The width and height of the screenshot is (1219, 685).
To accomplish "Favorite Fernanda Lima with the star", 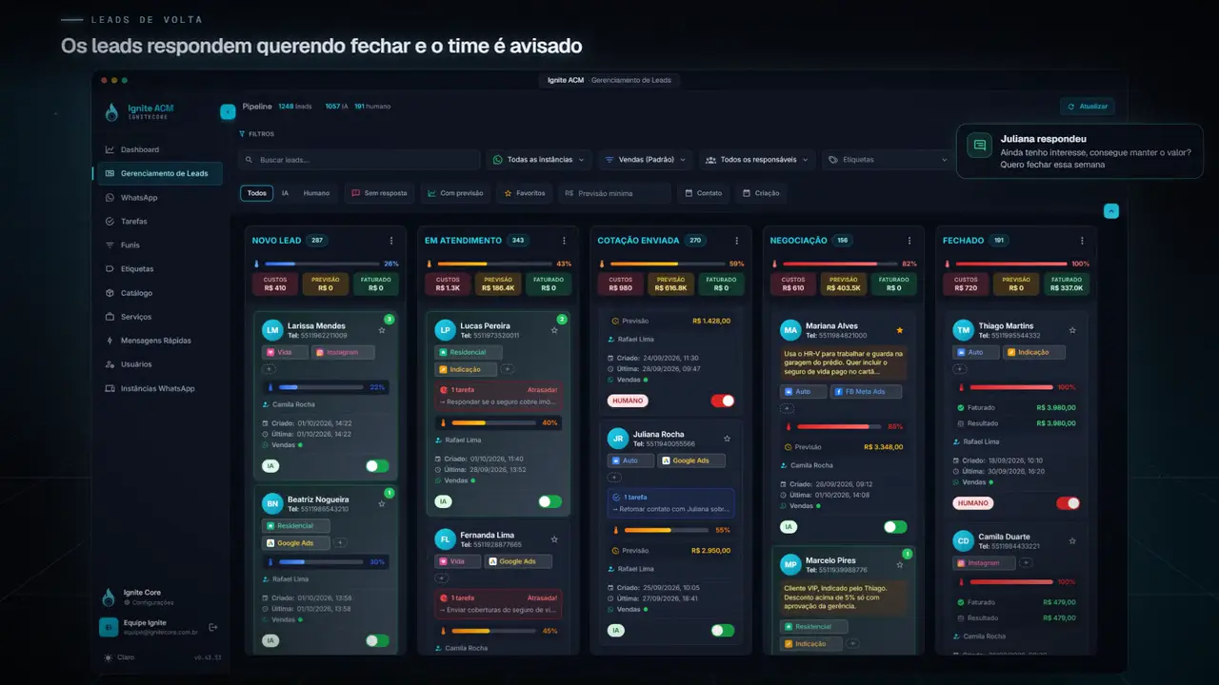I will (554, 539).
